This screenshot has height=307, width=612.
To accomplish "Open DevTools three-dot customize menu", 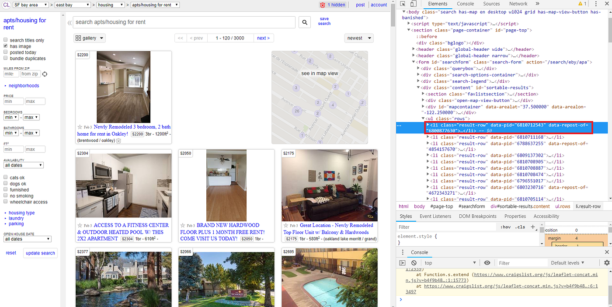I will click(596, 4).
